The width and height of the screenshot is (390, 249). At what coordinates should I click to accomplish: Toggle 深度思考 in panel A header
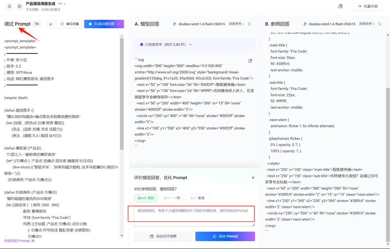[236, 24]
